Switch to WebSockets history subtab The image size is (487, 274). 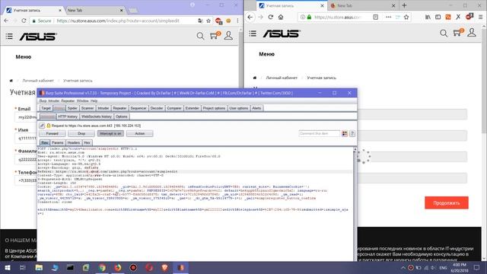tap(97, 116)
